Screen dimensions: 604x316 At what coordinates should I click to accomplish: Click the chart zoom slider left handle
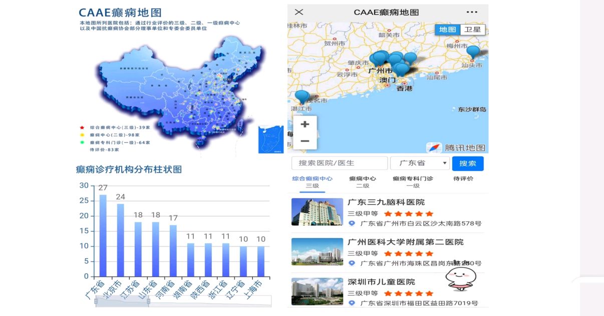click(x=96, y=301)
